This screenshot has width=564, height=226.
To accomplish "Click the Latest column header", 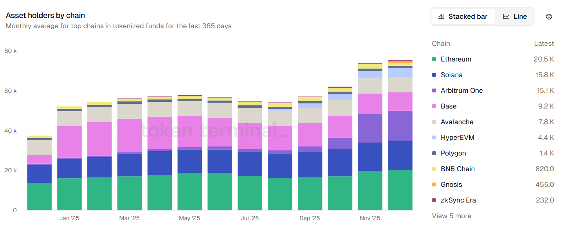I will tap(544, 43).
